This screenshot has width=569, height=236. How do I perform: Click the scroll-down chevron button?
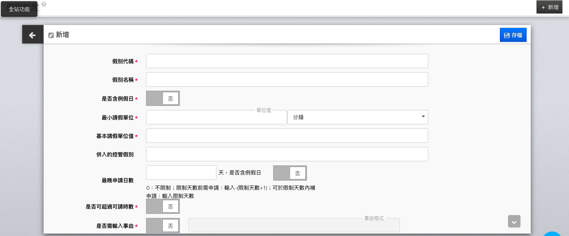click(514, 221)
